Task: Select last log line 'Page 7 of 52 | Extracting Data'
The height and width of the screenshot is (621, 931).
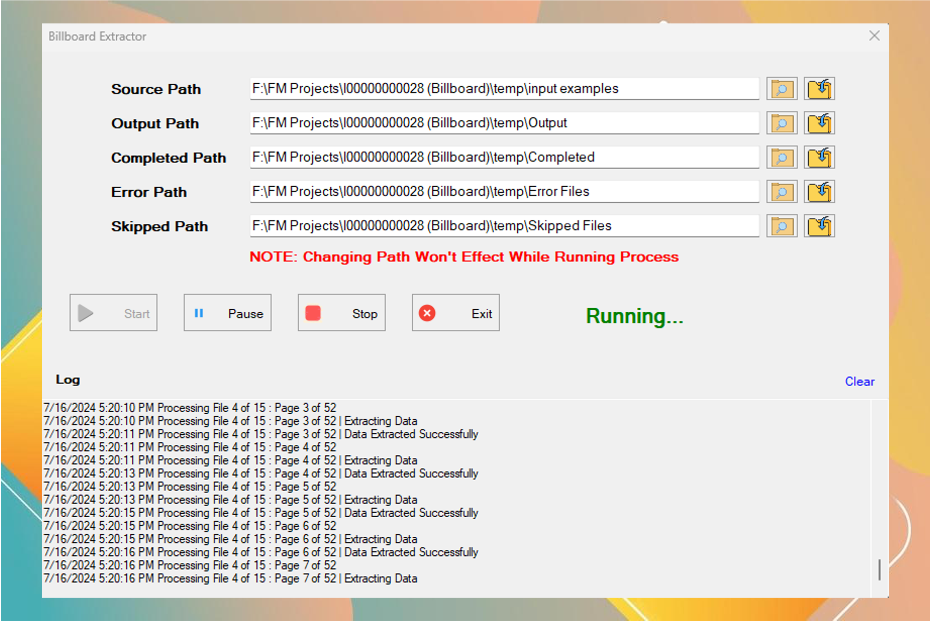Action: tap(230, 578)
